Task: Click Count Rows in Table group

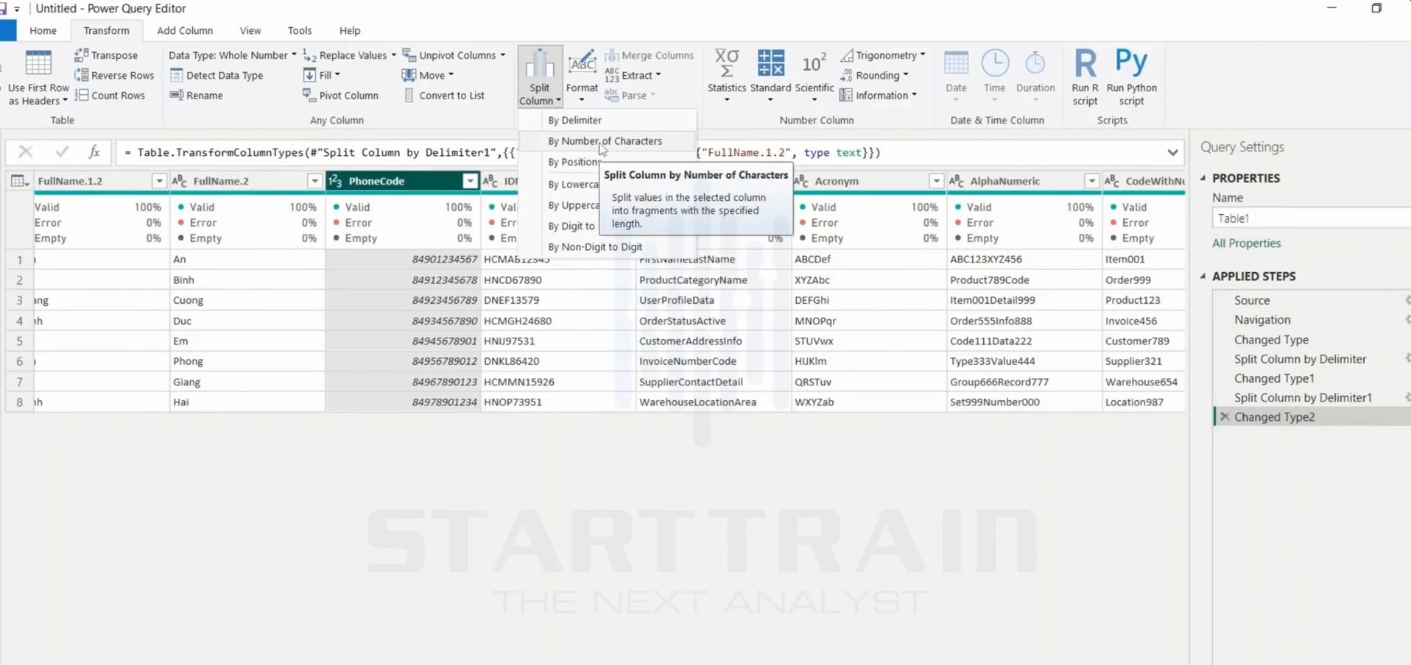Action: pos(110,95)
